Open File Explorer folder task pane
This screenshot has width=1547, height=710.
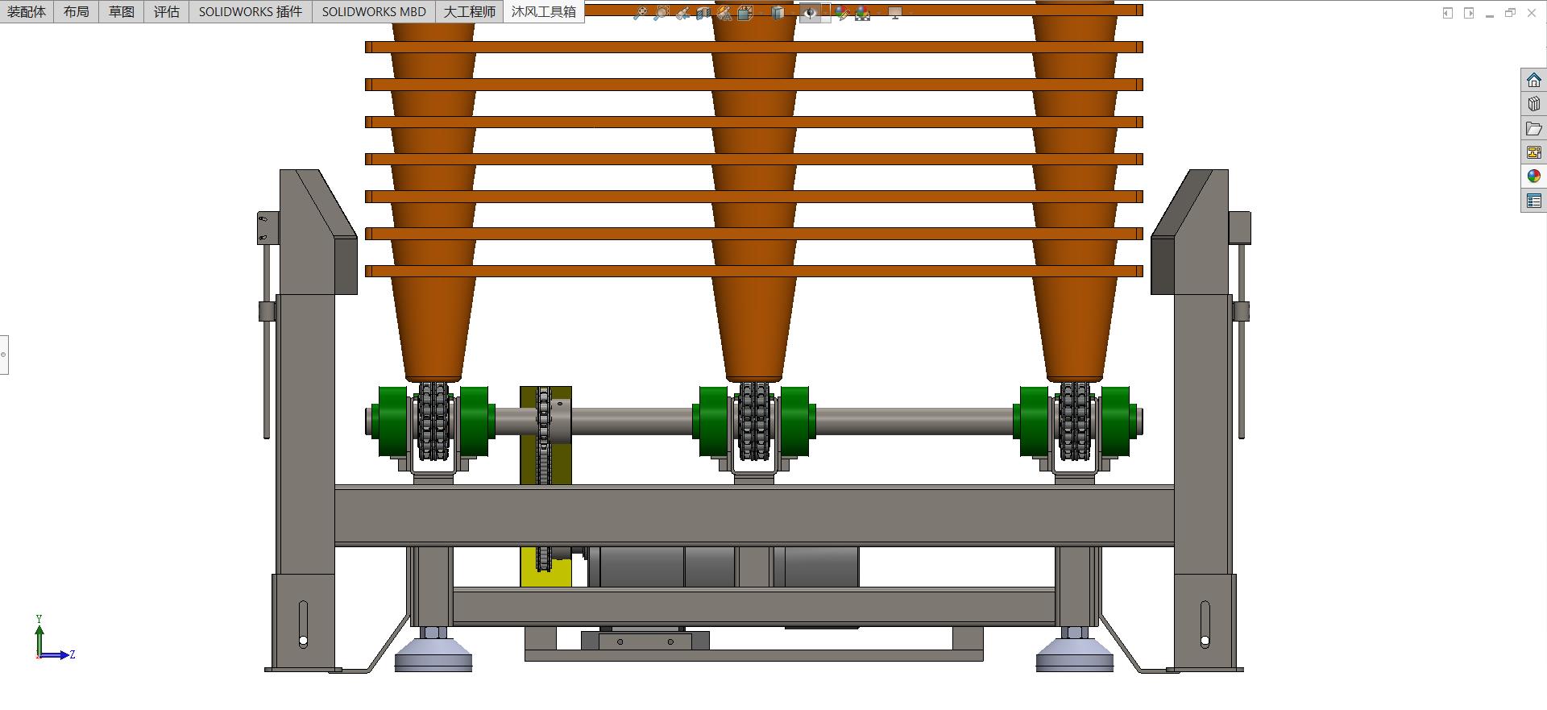tap(1534, 128)
